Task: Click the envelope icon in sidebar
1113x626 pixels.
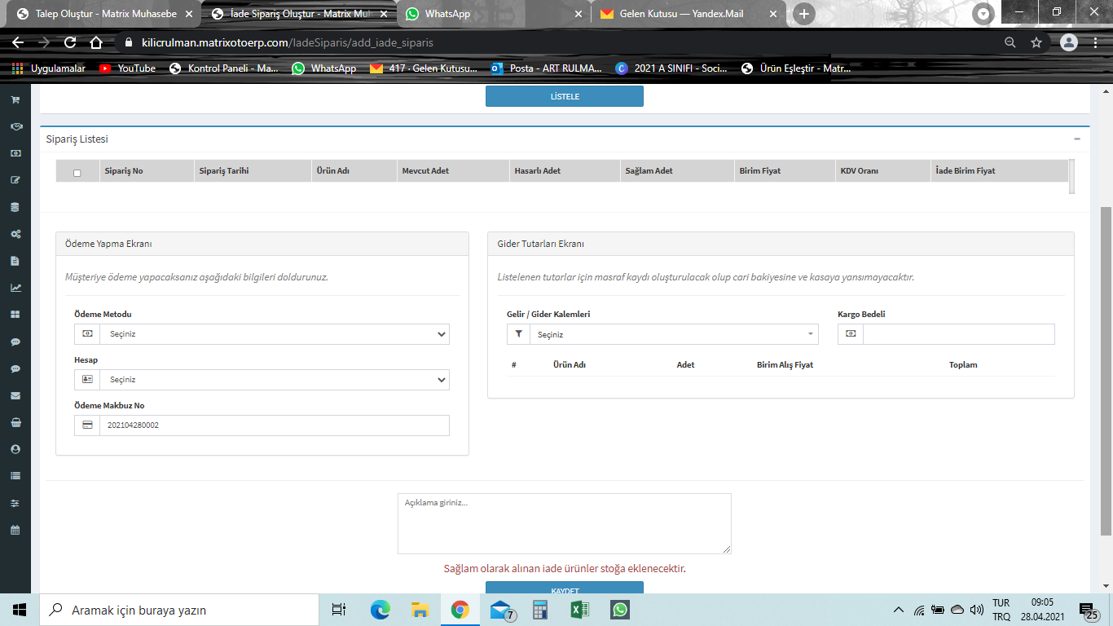Action: pos(15,395)
